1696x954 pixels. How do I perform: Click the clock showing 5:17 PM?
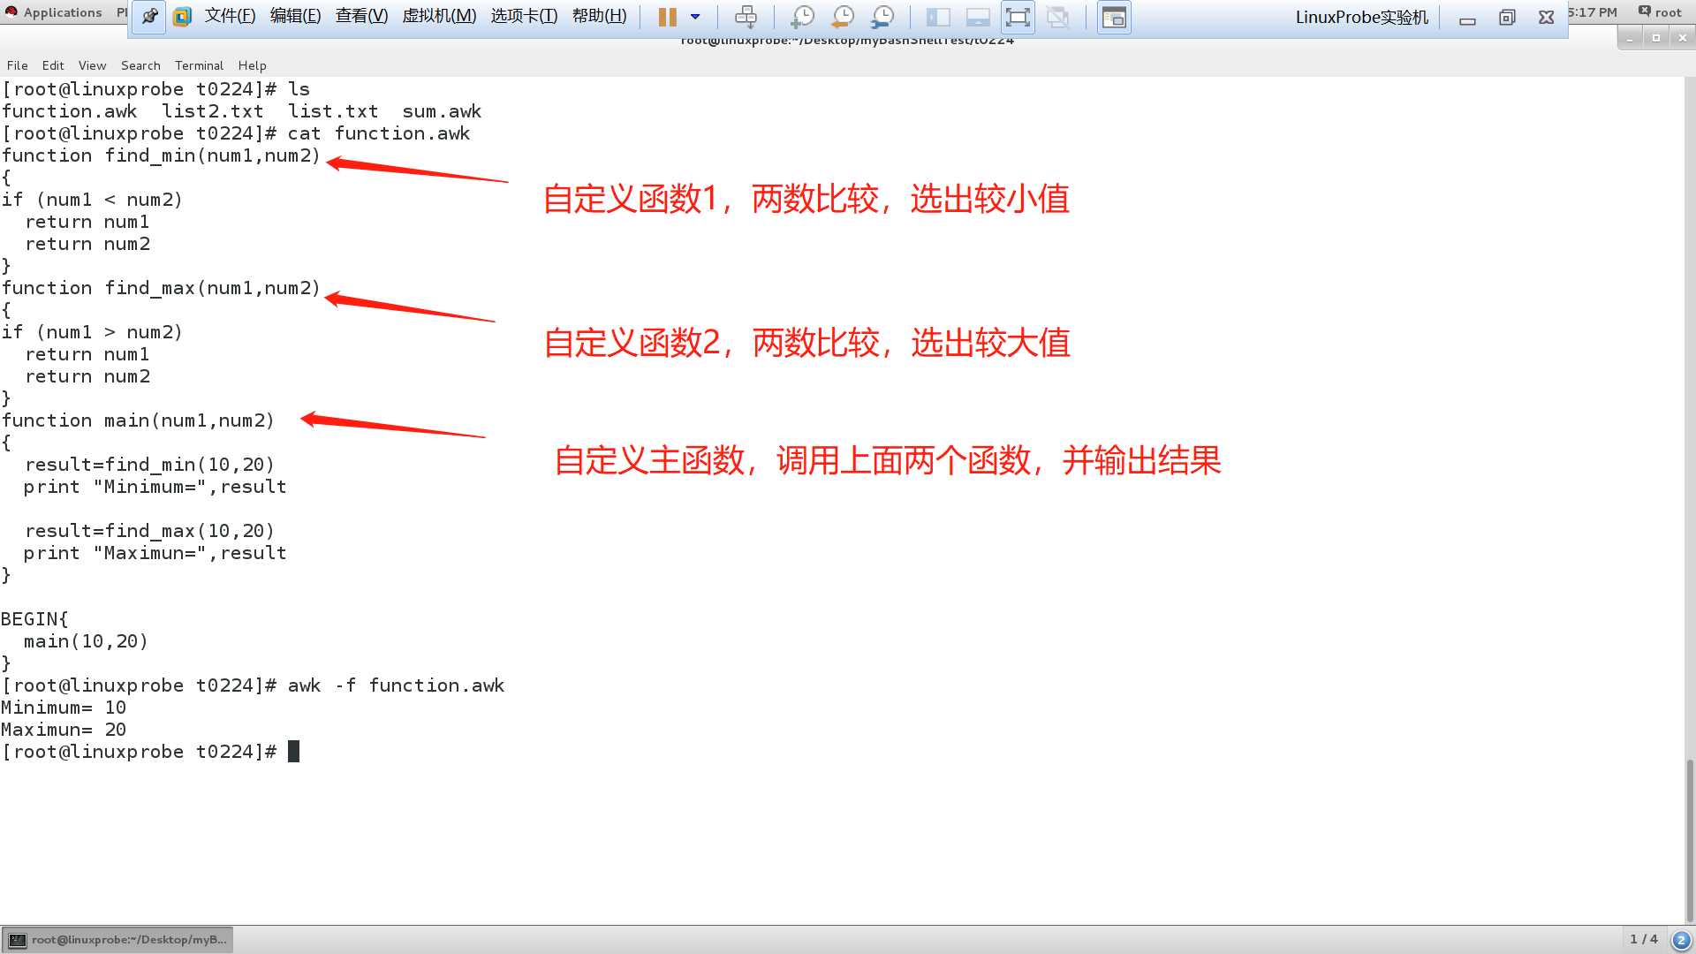point(1593,12)
